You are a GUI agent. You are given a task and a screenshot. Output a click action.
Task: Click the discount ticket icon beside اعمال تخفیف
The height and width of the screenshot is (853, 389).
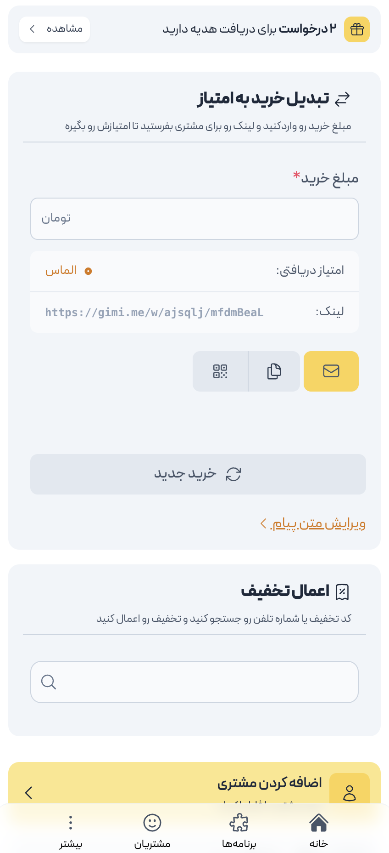point(343,591)
